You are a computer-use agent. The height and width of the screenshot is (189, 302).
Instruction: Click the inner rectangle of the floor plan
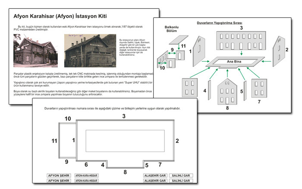coord(125,141)
